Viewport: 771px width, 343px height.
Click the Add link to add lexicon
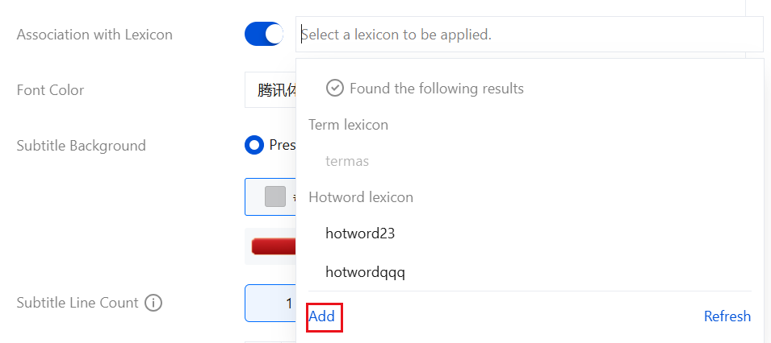point(321,316)
